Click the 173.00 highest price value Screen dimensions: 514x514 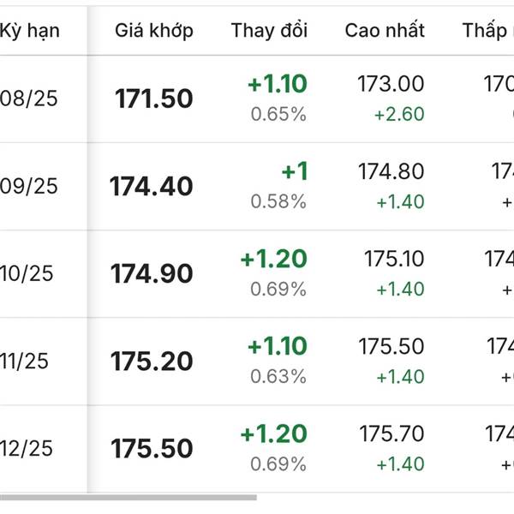pos(391,84)
